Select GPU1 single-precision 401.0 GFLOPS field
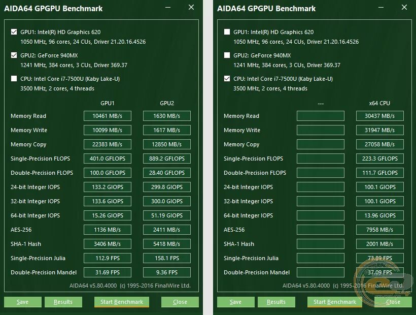The image size is (416, 315). coord(108,159)
